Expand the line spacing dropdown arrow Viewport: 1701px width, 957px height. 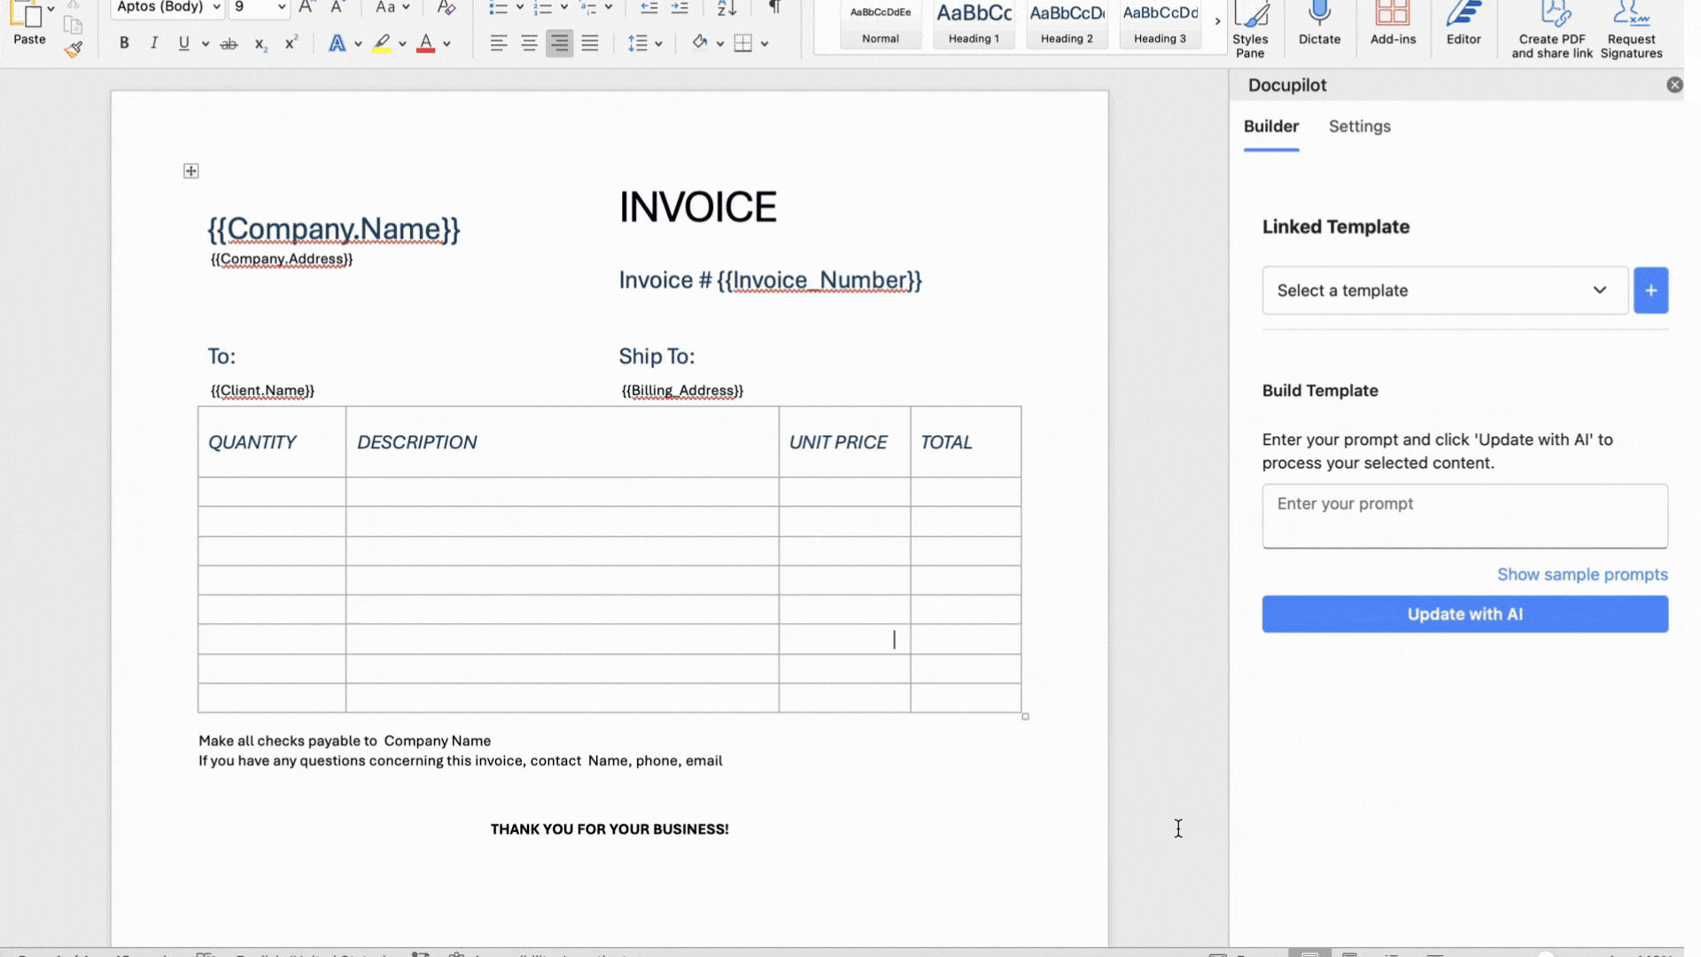point(659,43)
